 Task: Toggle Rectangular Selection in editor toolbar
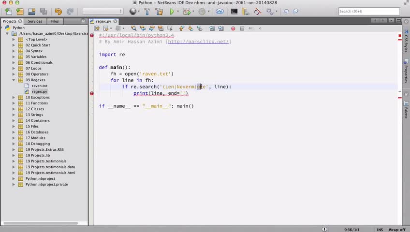[170, 28]
